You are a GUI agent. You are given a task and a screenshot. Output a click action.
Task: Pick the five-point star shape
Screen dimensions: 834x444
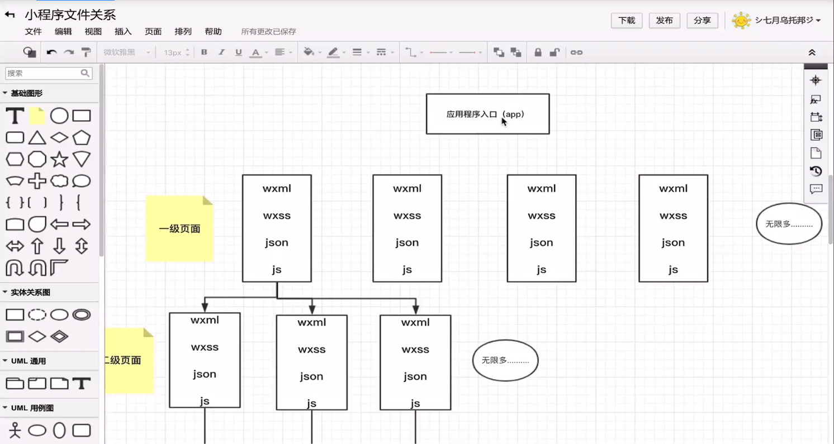[59, 159]
